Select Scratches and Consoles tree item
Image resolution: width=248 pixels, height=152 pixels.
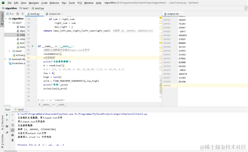(x=17, y=63)
